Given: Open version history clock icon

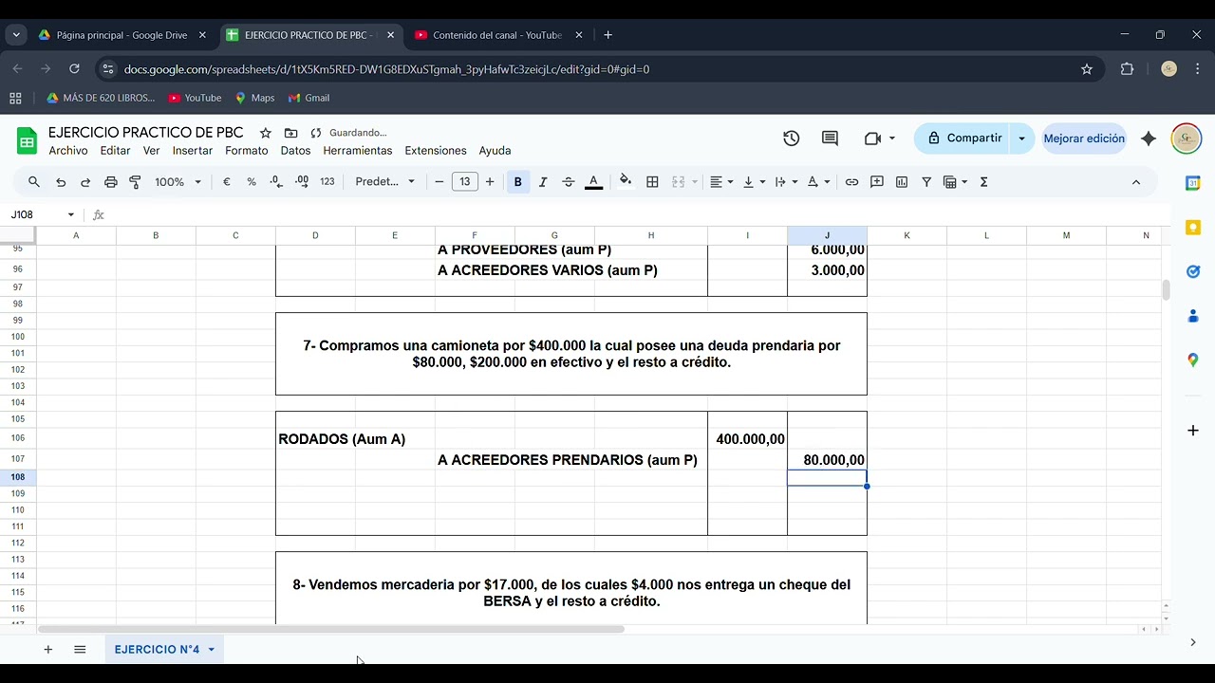Looking at the screenshot, I should tap(792, 138).
